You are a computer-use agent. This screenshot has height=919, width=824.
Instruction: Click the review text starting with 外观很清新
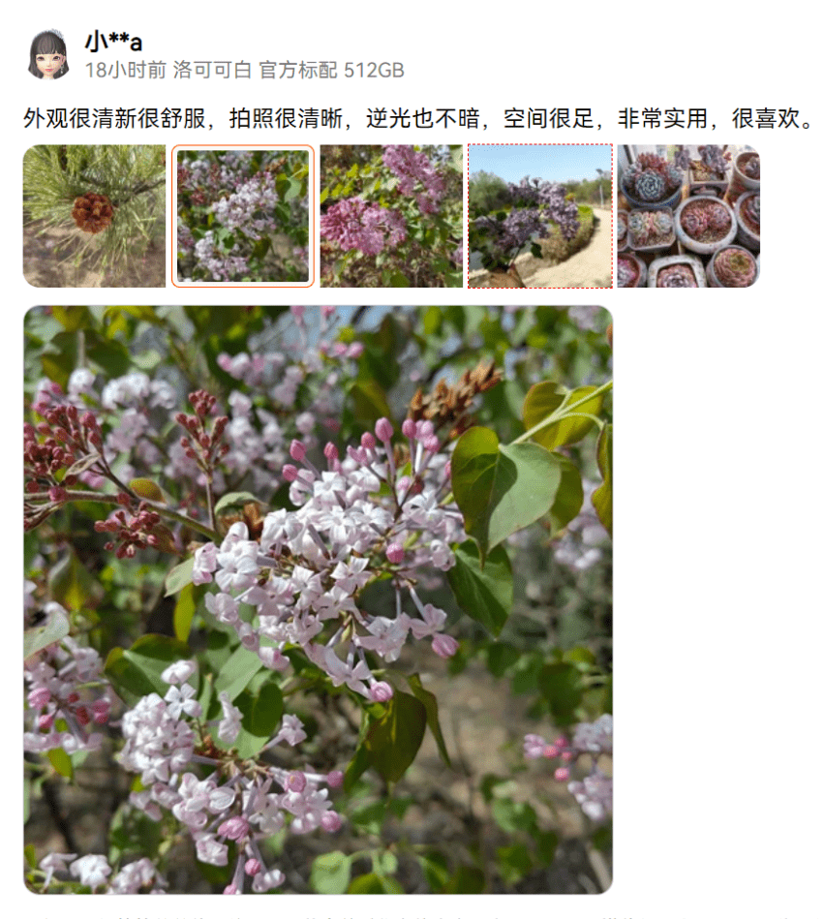[418, 118]
